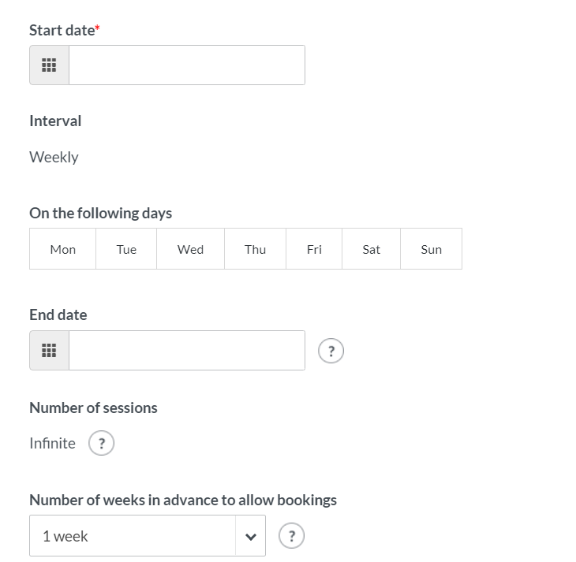Open the '1 week' advance bookings dropdown

click(133, 536)
